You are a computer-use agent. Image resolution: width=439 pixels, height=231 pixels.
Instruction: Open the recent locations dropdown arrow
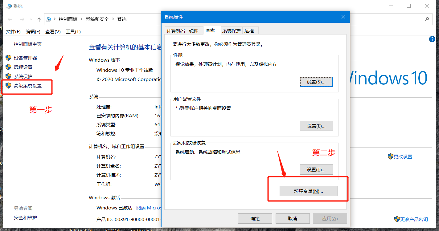click(31, 20)
